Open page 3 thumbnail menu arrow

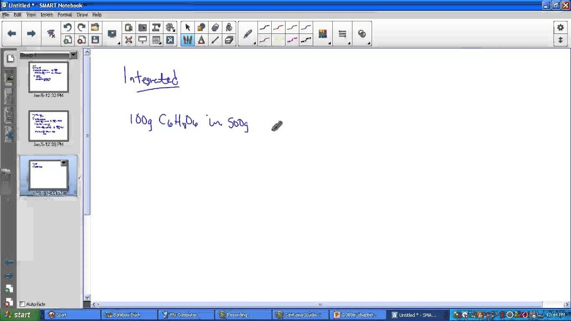[x=64, y=163]
